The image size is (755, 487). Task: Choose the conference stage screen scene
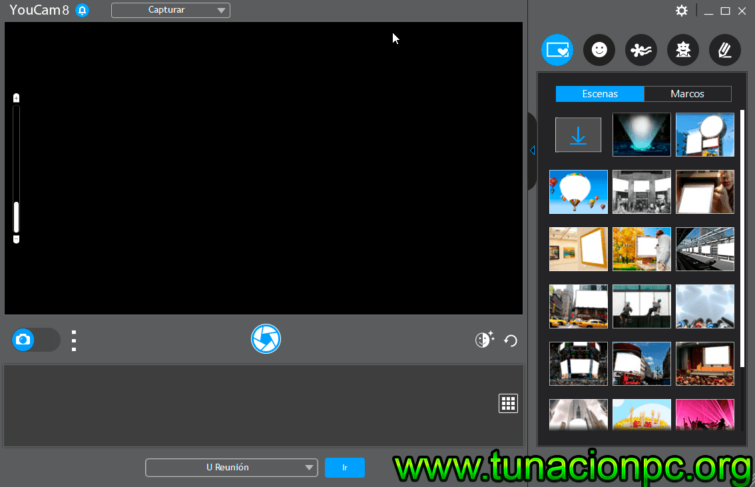[705, 364]
